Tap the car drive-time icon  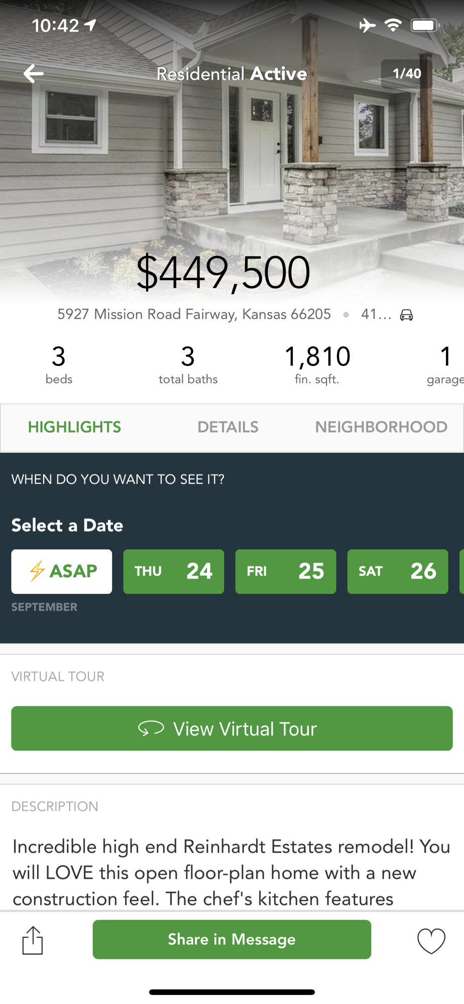coord(406,315)
